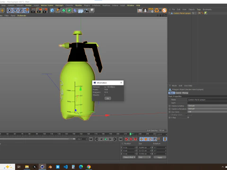The width and height of the screenshot is (227, 170).
Task: Switch to the Phong attributes tab
Action: coord(185,93)
